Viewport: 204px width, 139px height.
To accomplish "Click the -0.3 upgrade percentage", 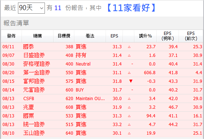I will (151, 81).
